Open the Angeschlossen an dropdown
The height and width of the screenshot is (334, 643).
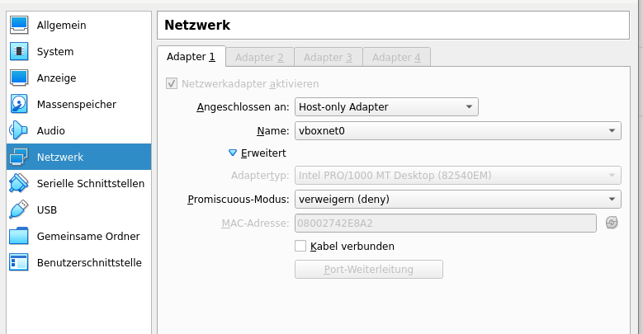(386, 106)
